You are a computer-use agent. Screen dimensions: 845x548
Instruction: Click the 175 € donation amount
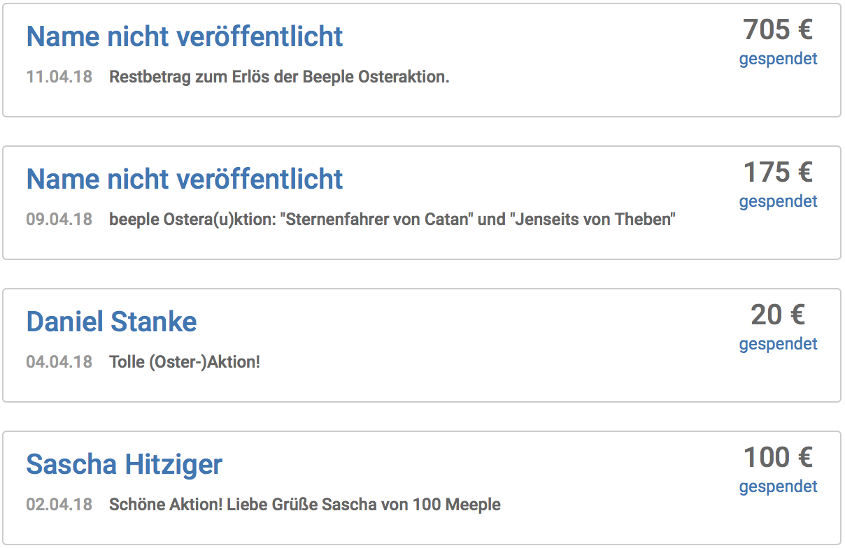[x=778, y=173]
